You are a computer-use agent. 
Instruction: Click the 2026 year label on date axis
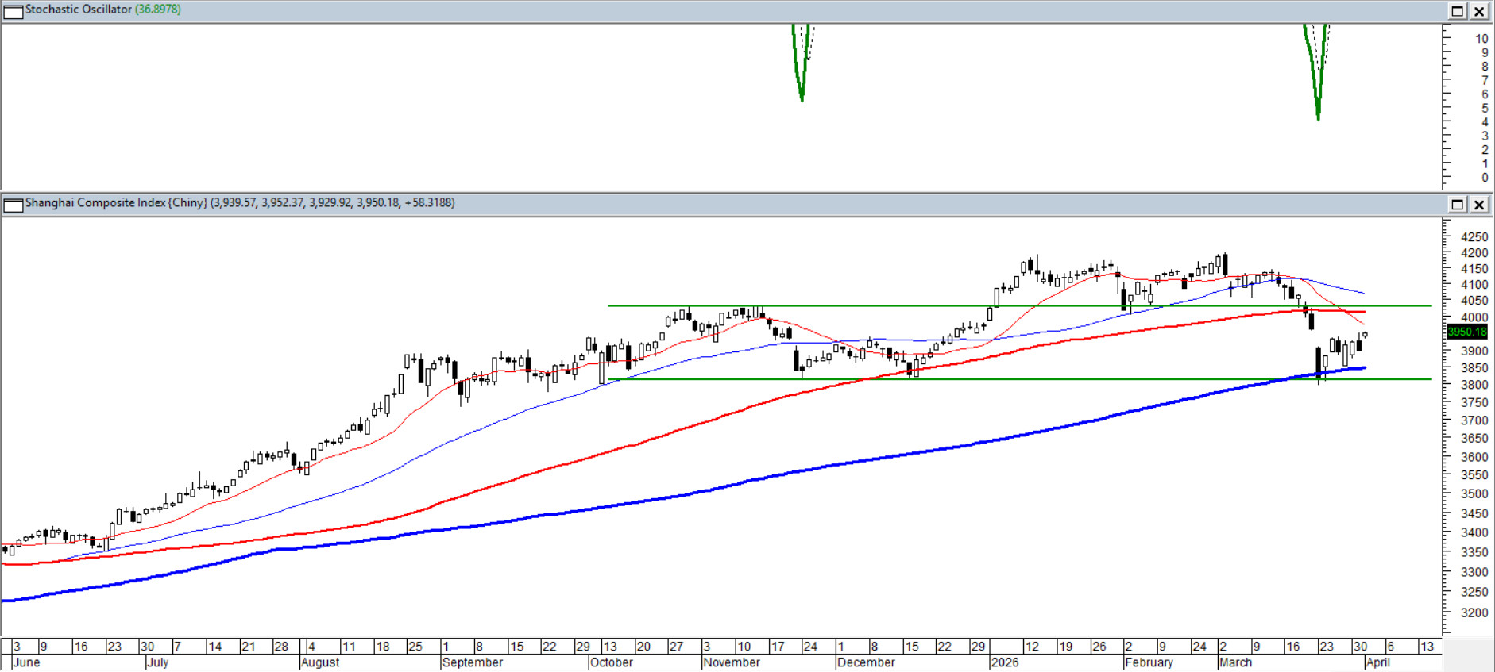pos(1005,662)
